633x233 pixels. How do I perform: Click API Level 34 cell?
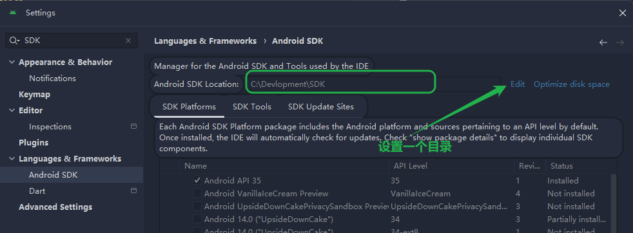pyautogui.click(x=394, y=219)
